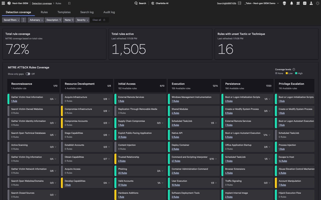Expand Persistence Boot or Logon Autostart Execution 1/14

pos(269,135)
